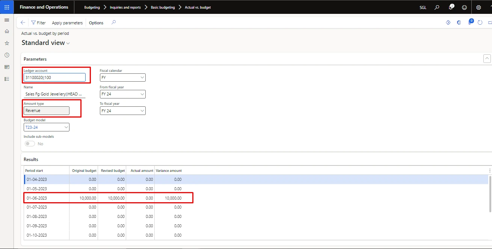Click 10,000.00 under Original budget

click(88, 198)
